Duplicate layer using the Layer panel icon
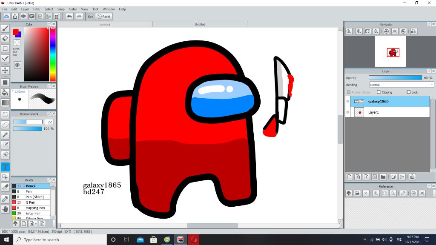This screenshot has width=436, height=245. (x=393, y=177)
